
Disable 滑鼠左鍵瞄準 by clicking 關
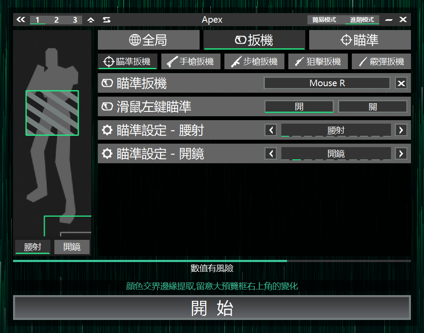(x=373, y=106)
